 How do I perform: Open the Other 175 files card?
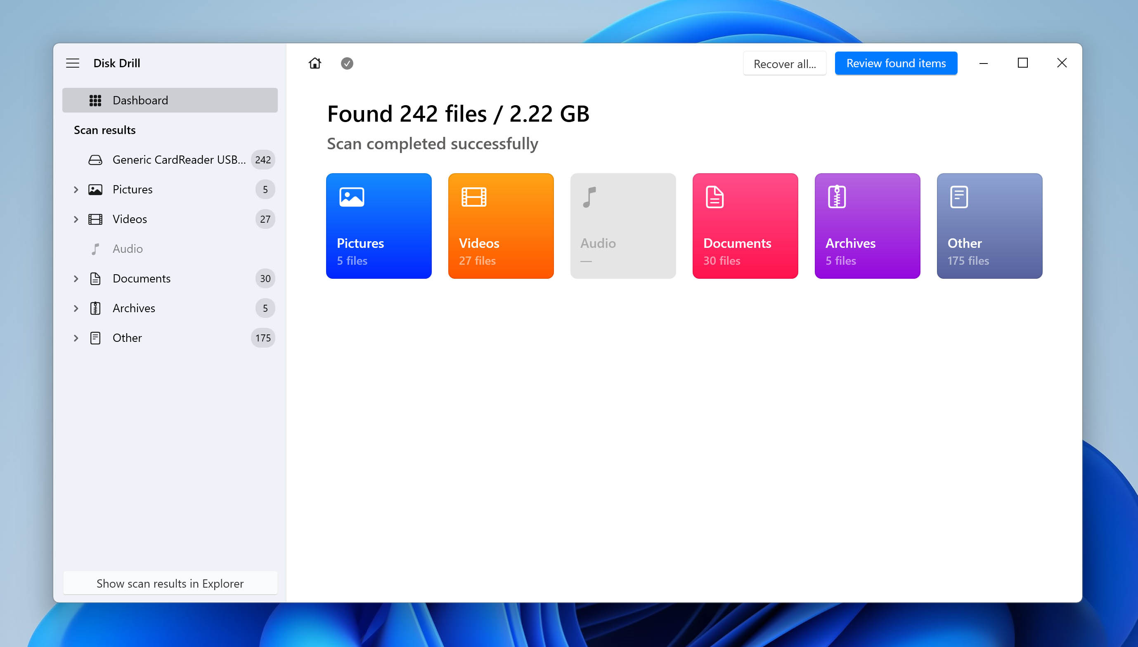pos(989,226)
